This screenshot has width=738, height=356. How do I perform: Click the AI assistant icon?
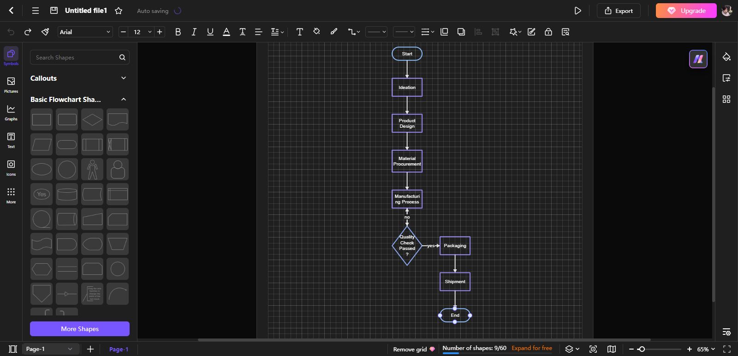coord(698,59)
